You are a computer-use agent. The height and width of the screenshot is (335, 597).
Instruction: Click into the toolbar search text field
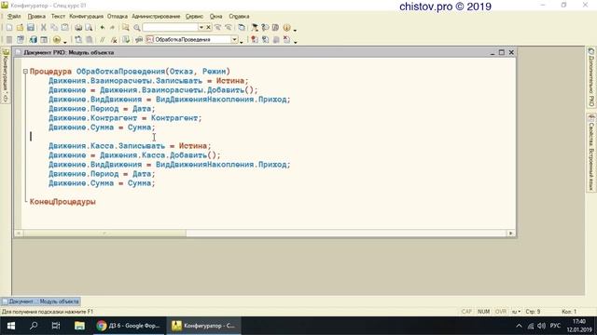[x=170, y=27]
